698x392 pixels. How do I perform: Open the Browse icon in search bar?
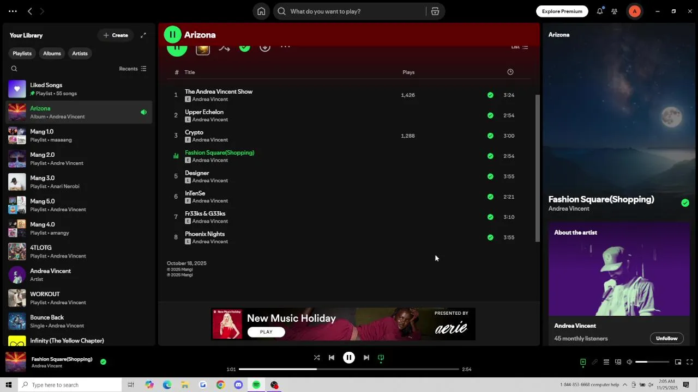[435, 11]
